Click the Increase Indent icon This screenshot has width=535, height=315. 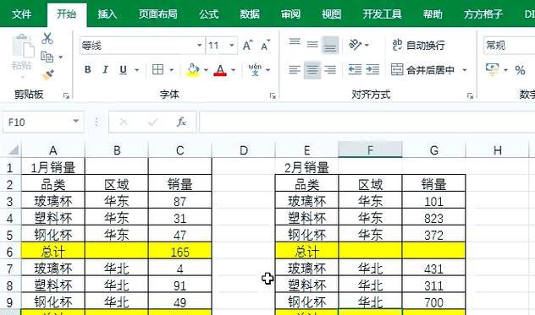pos(372,70)
